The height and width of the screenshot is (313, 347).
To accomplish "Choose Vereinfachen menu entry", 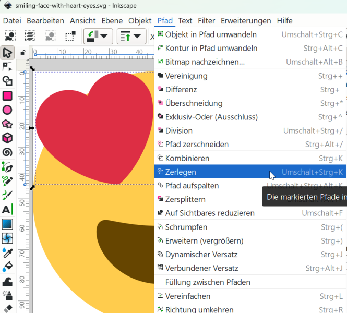I will coord(250,296).
